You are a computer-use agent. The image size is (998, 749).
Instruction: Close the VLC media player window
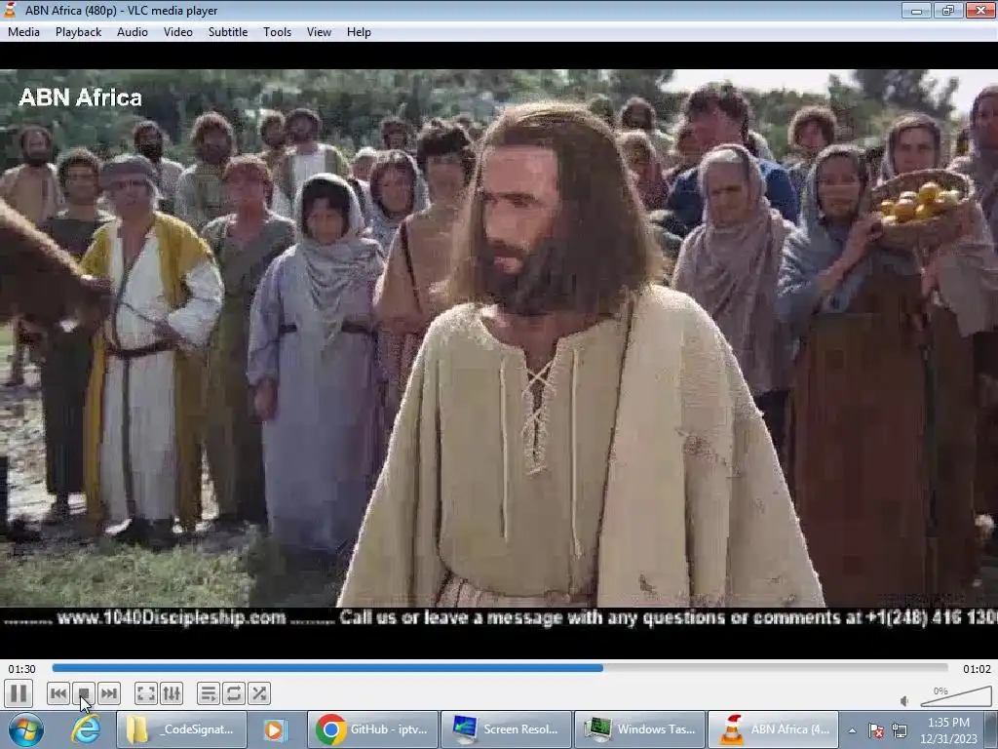point(980,10)
